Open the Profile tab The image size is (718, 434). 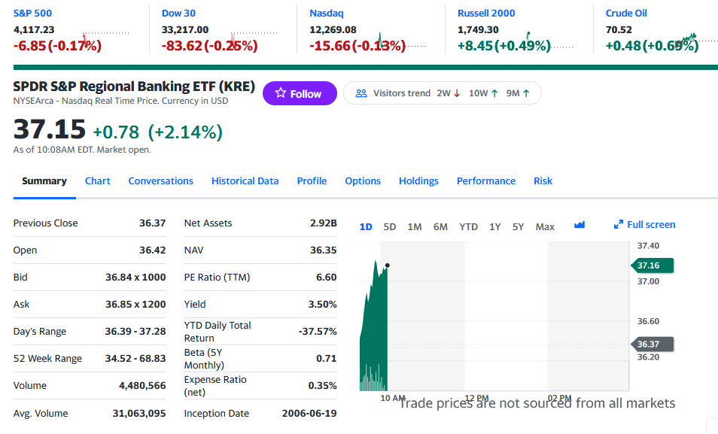pos(312,181)
